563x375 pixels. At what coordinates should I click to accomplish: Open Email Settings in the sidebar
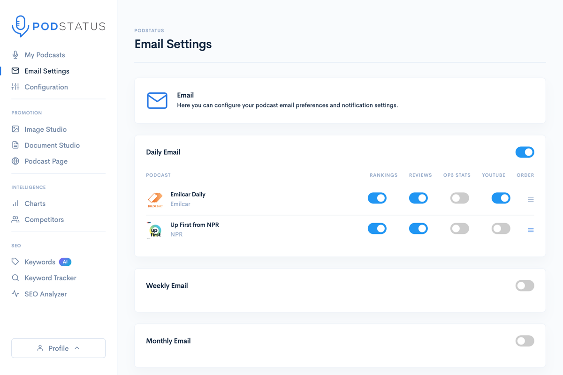[x=47, y=71]
